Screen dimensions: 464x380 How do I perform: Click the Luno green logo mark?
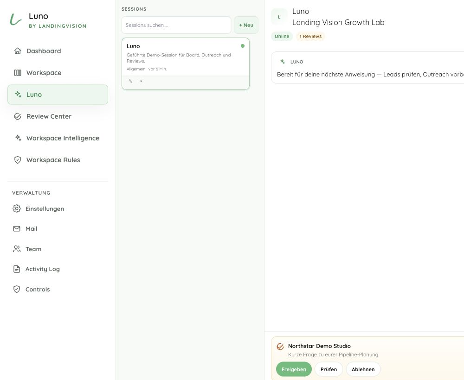15,19
